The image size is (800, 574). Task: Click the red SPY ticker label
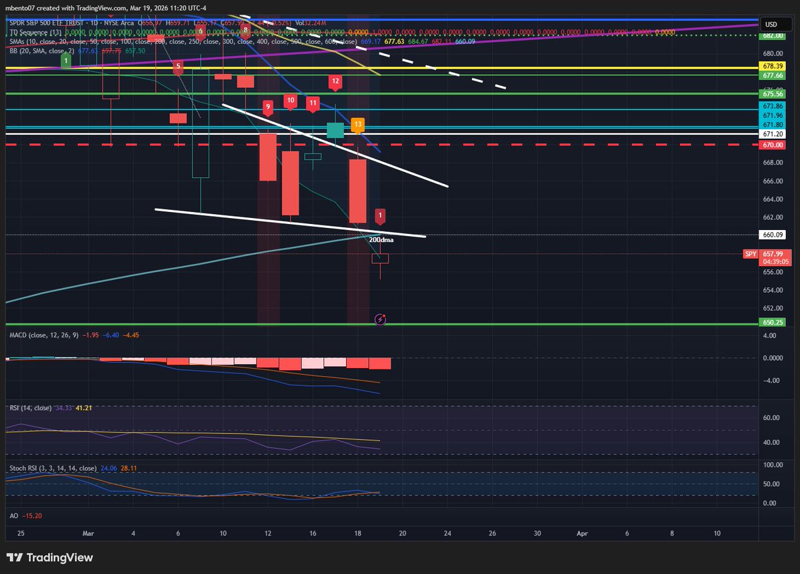coord(751,254)
